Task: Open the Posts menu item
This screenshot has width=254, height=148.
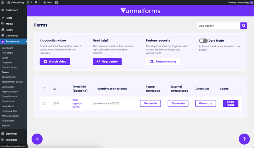Action: pyautogui.click(x=14, y=18)
